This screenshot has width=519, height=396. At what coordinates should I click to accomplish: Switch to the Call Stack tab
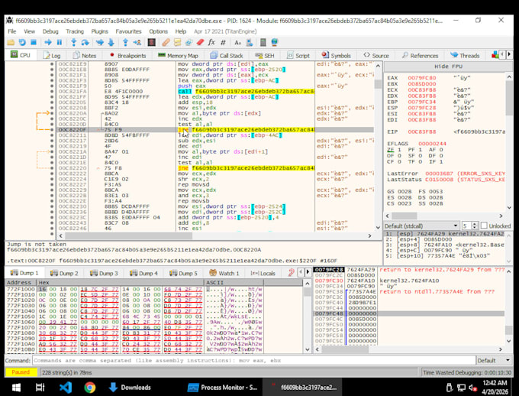click(x=227, y=55)
